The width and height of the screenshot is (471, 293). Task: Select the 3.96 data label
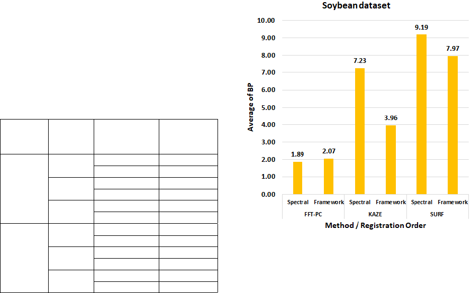391,117
